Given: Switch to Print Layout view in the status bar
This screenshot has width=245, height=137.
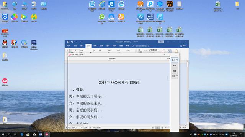Looking at the screenshot, I should pyautogui.click(x=157, y=128).
